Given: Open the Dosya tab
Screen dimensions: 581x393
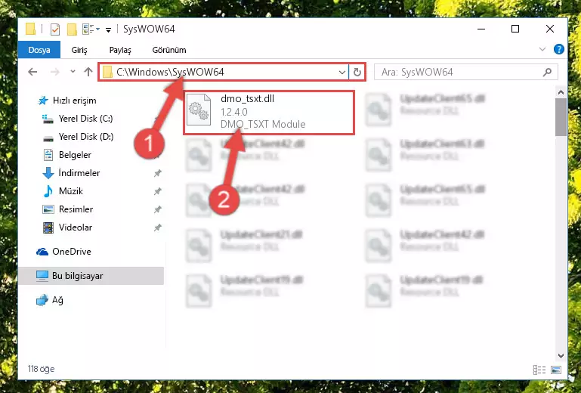Looking at the screenshot, I should (x=39, y=50).
